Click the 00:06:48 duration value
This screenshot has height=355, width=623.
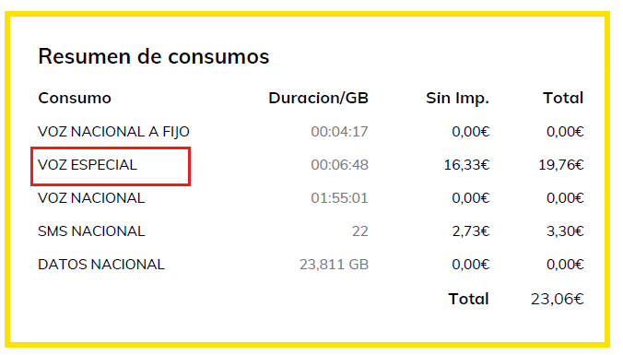340,164
